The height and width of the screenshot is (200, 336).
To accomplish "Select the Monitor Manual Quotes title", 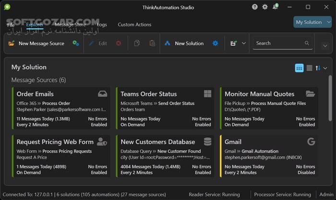I will coord(260,94).
